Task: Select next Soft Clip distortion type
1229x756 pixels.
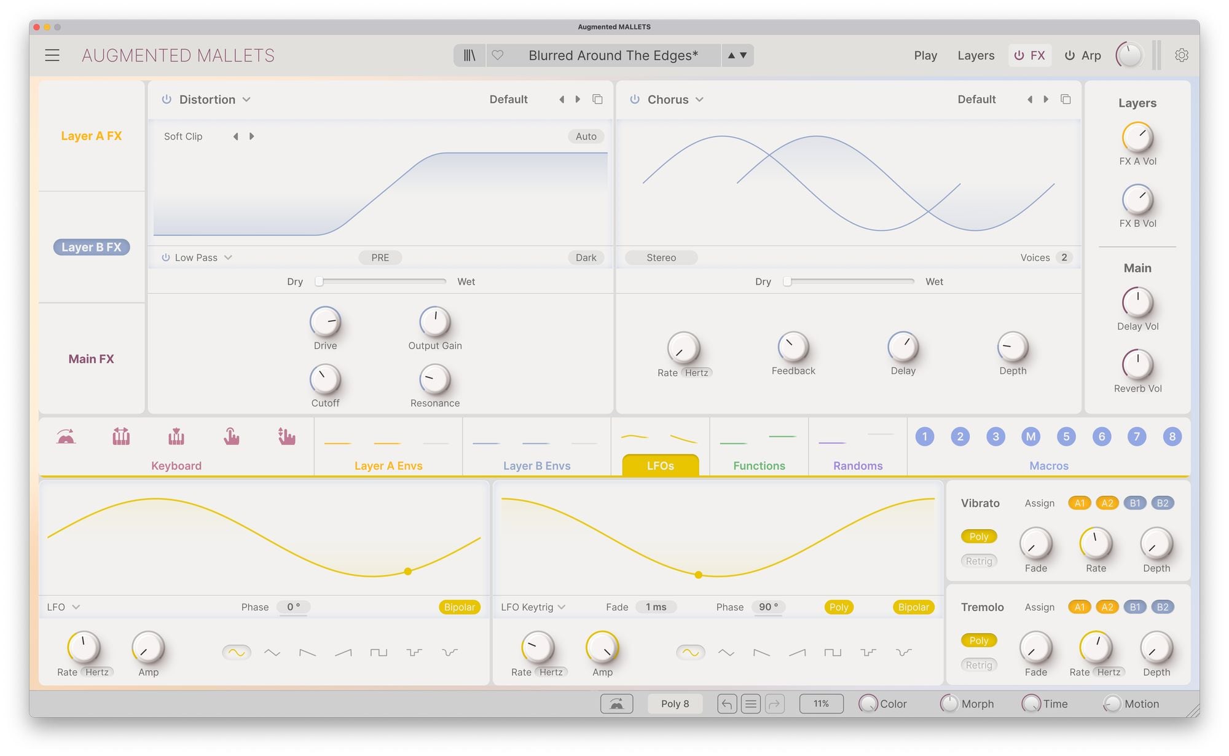Action: click(x=251, y=136)
